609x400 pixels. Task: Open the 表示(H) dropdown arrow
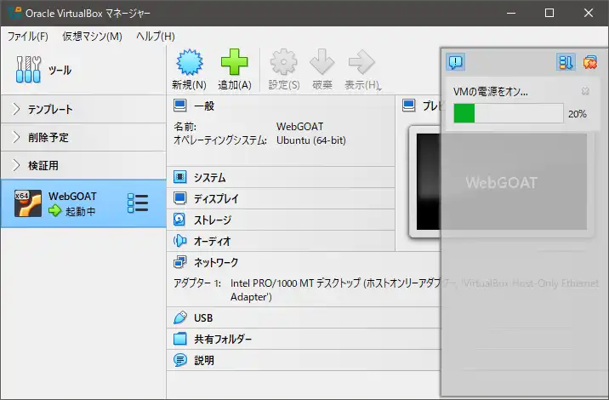coord(378,87)
